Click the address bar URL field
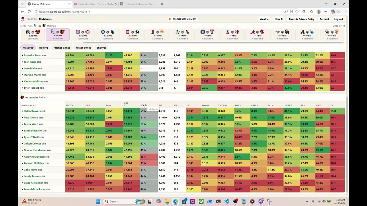The height and width of the screenshot is (206, 367). (158, 11)
